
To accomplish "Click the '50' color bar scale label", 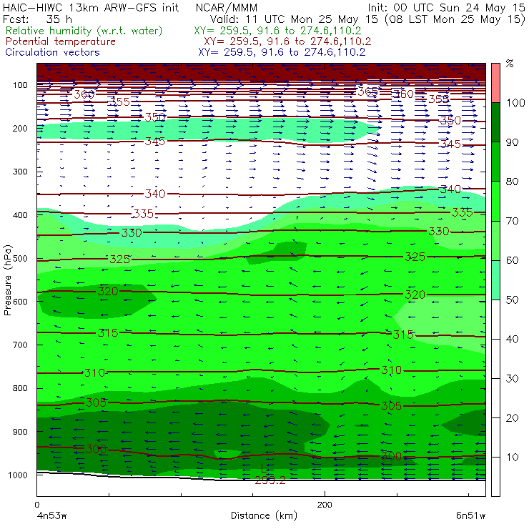I will pos(512,300).
